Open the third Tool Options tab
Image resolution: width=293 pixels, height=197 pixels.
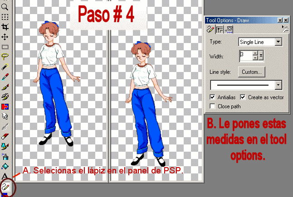pos(229,29)
